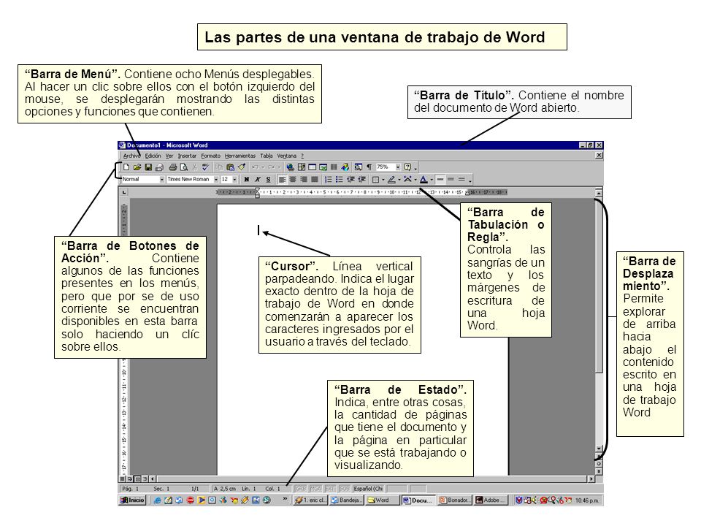Expand the border style dropdown arrow
701x526 pixels.
tap(383, 180)
